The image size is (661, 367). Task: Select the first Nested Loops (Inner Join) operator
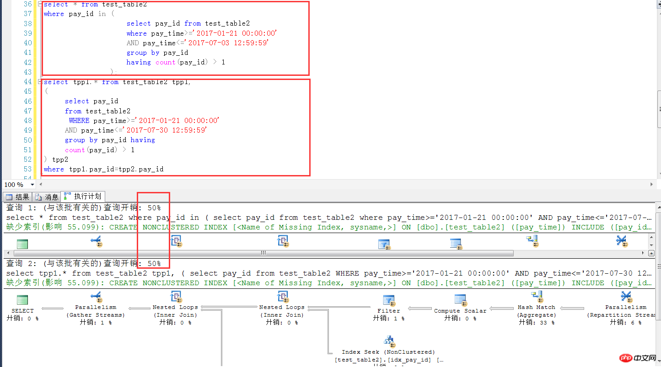coord(176,297)
